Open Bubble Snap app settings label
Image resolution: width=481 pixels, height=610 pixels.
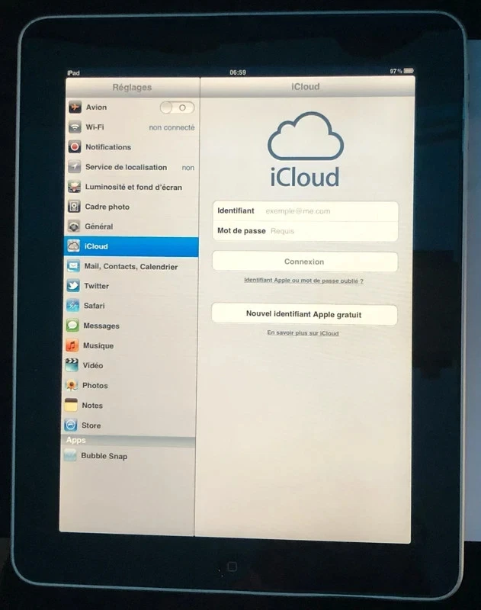pyautogui.click(x=104, y=456)
